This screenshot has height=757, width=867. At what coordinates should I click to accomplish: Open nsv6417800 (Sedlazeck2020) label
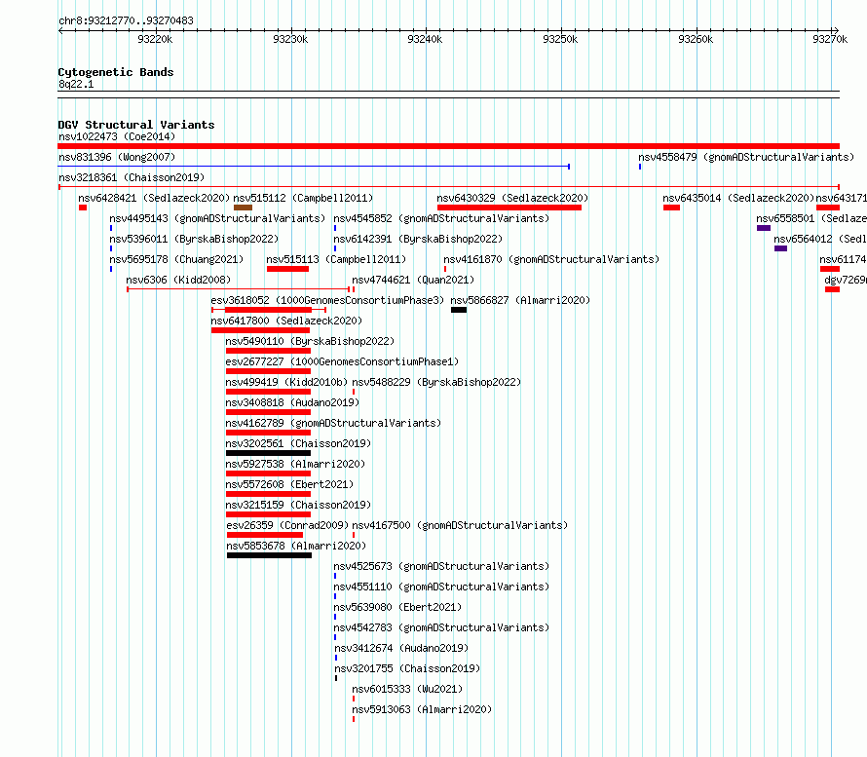pos(286,321)
